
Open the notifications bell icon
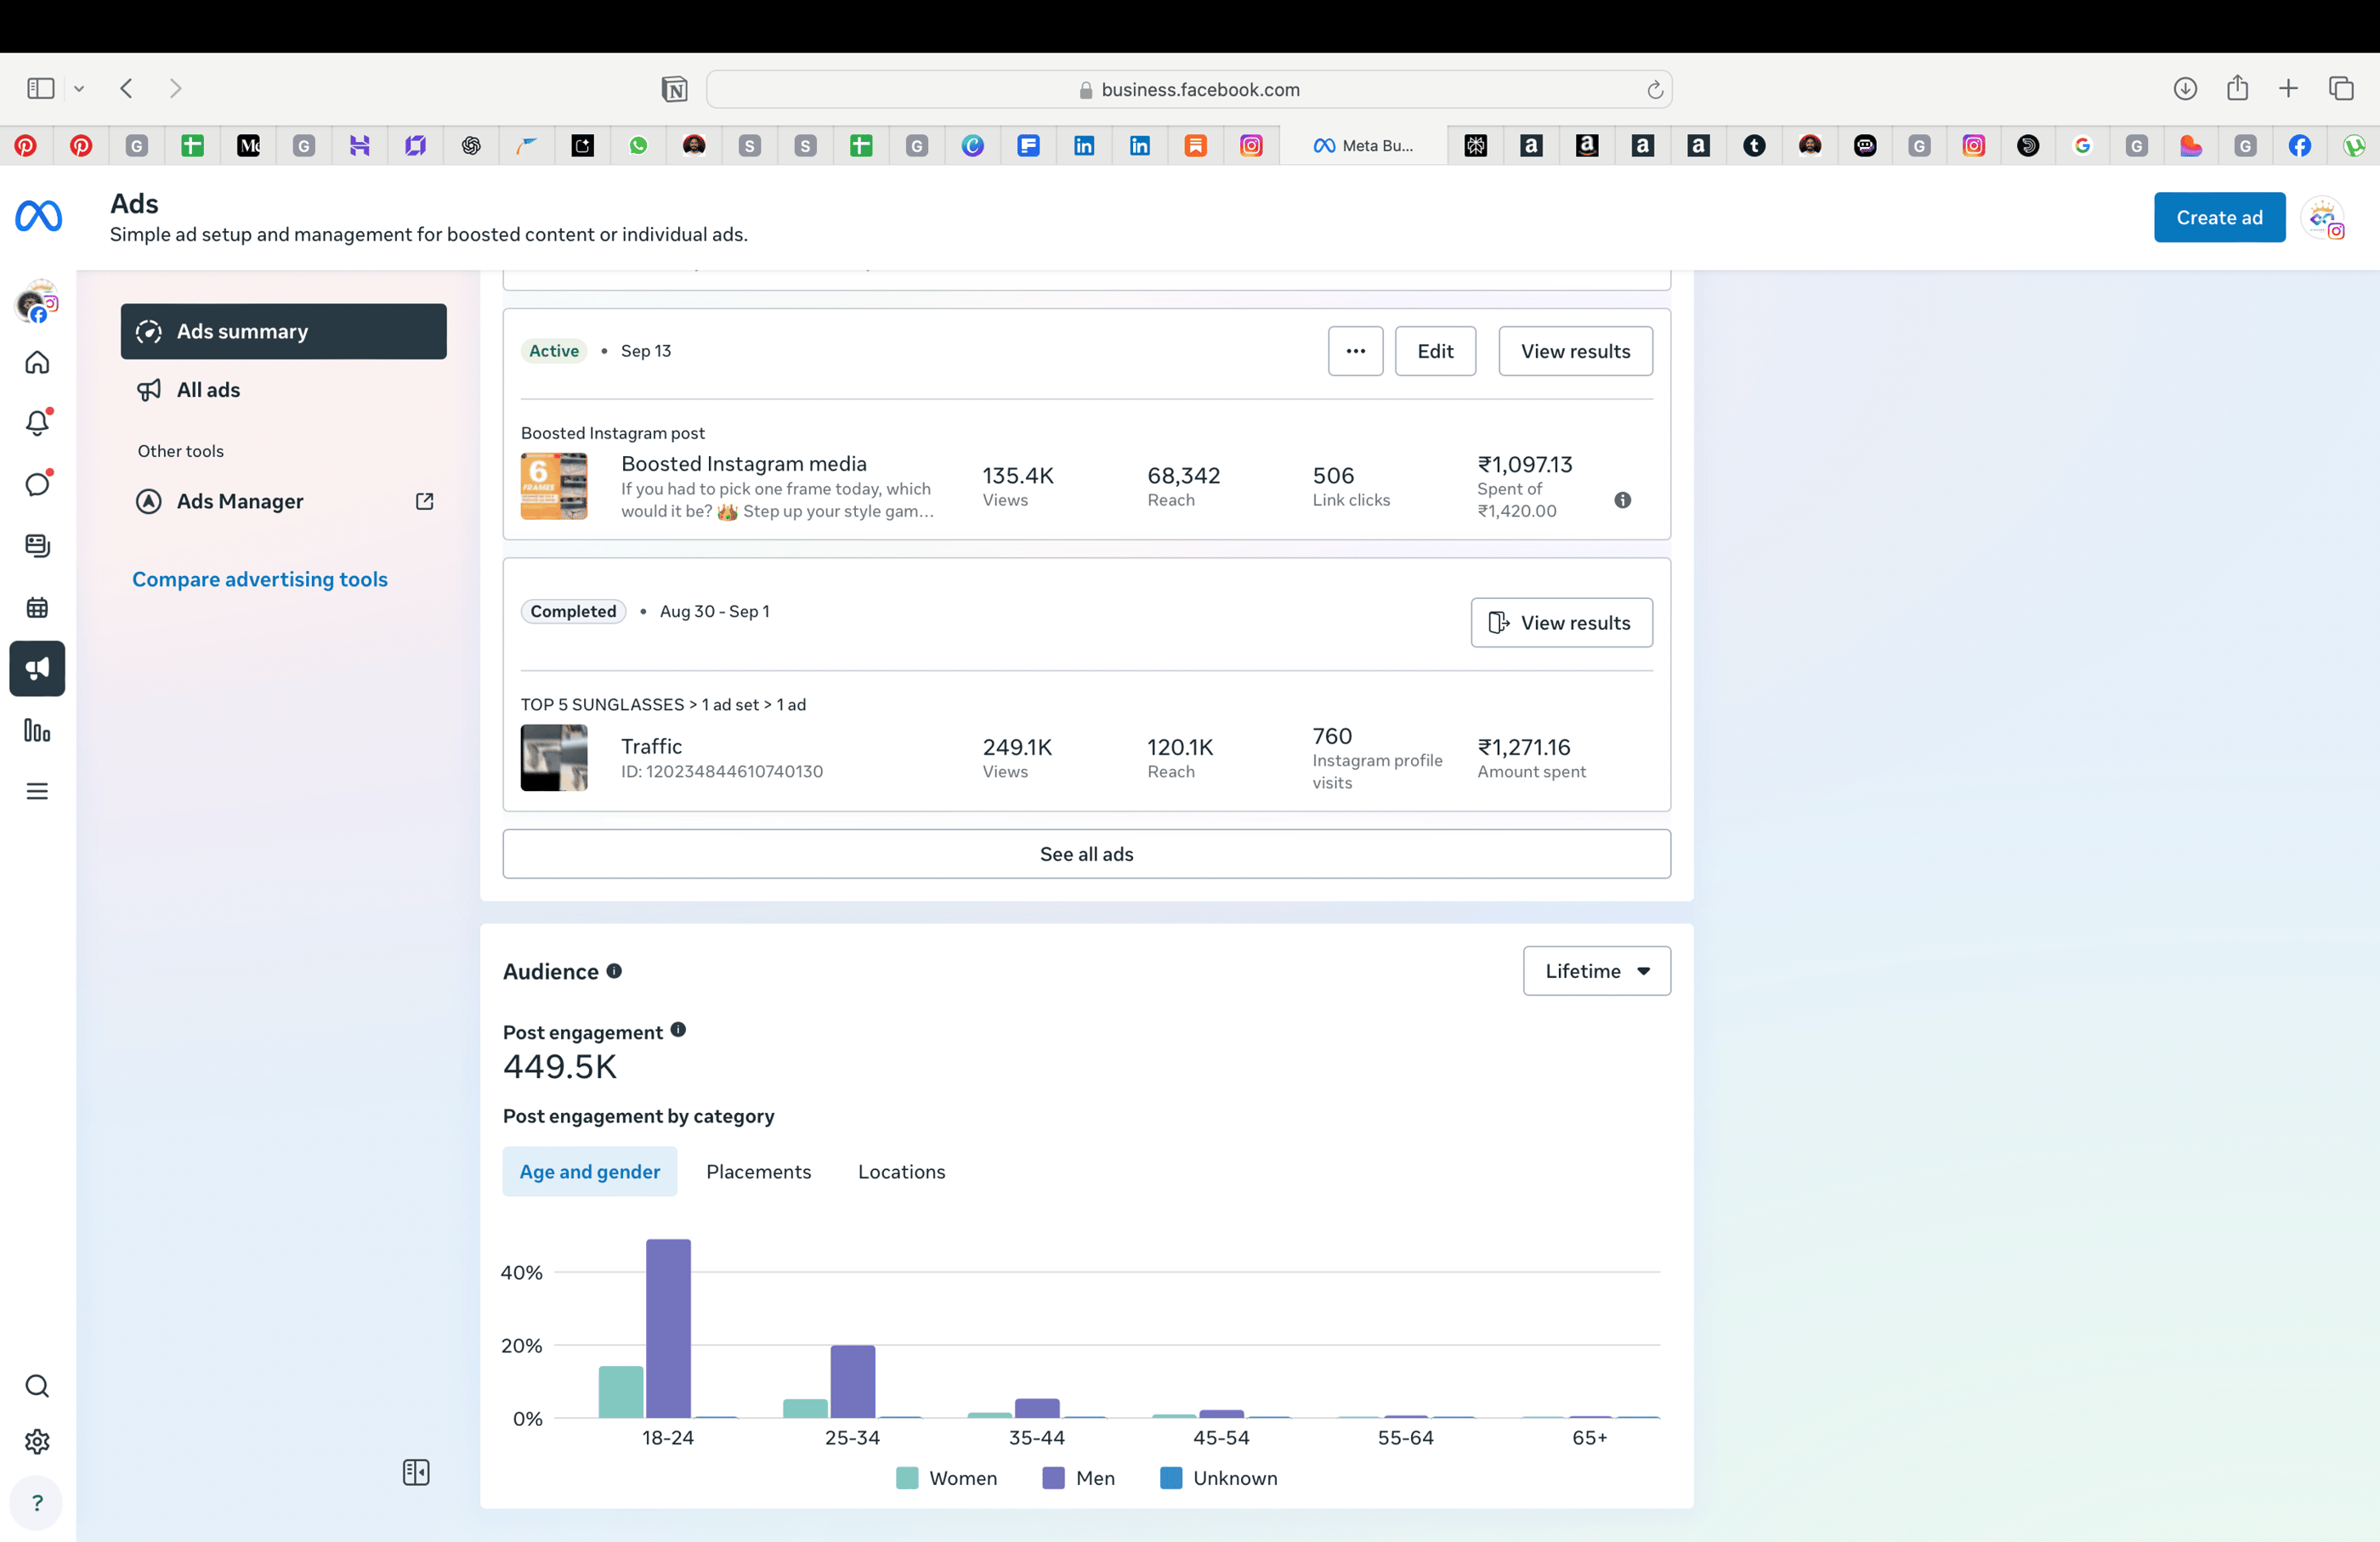[x=37, y=423]
